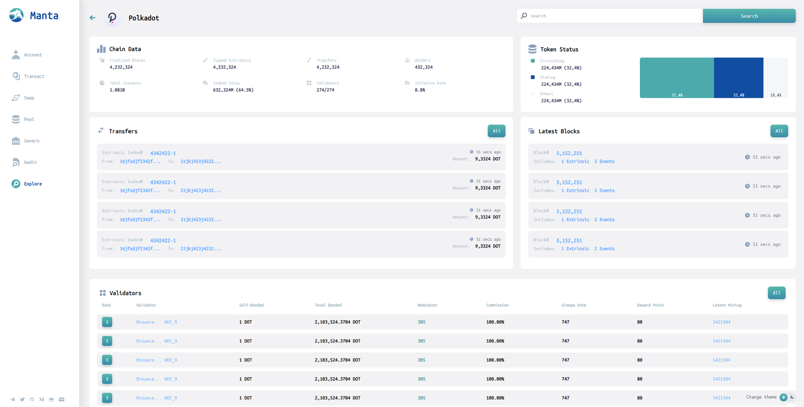804x407 pixels.
Task: Click the Polkadot logo icon
Action: (x=112, y=18)
